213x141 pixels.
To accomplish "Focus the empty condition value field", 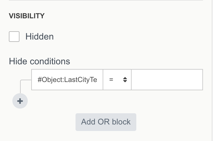I will pyautogui.click(x=167, y=80).
